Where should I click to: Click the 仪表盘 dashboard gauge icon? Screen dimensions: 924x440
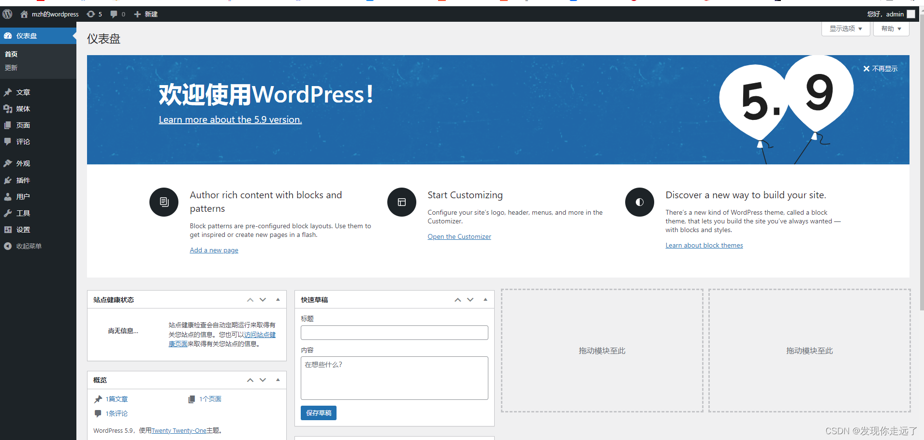coord(8,36)
